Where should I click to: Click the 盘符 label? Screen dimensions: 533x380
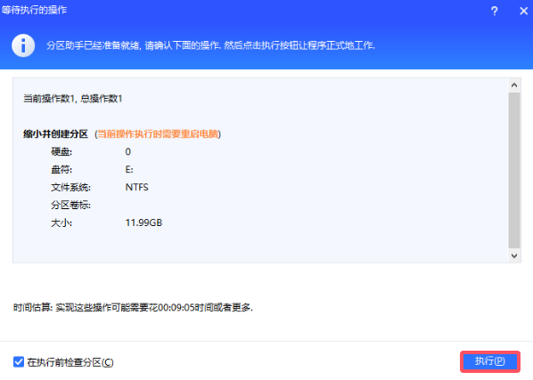pos(61,169)
